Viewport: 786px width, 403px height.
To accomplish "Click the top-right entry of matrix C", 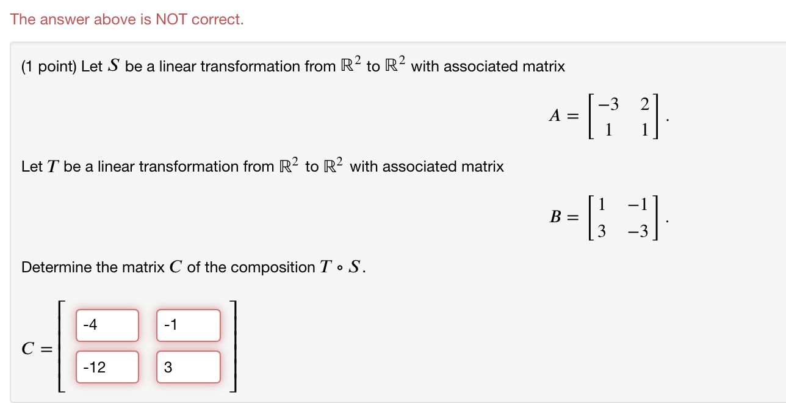I will click(x=188, y=325).
